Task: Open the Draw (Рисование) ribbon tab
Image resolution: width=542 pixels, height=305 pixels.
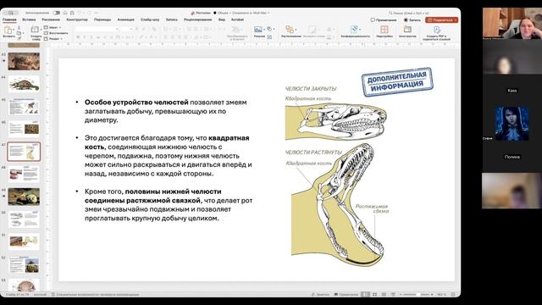Action: tap(51, 19)
